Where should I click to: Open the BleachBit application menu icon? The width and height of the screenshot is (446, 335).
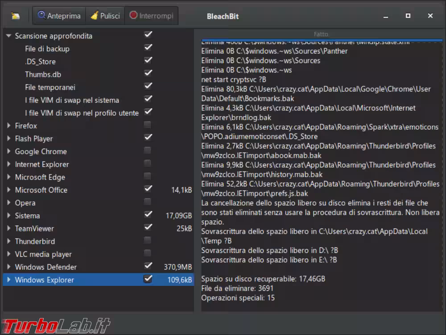coord(15,16)
